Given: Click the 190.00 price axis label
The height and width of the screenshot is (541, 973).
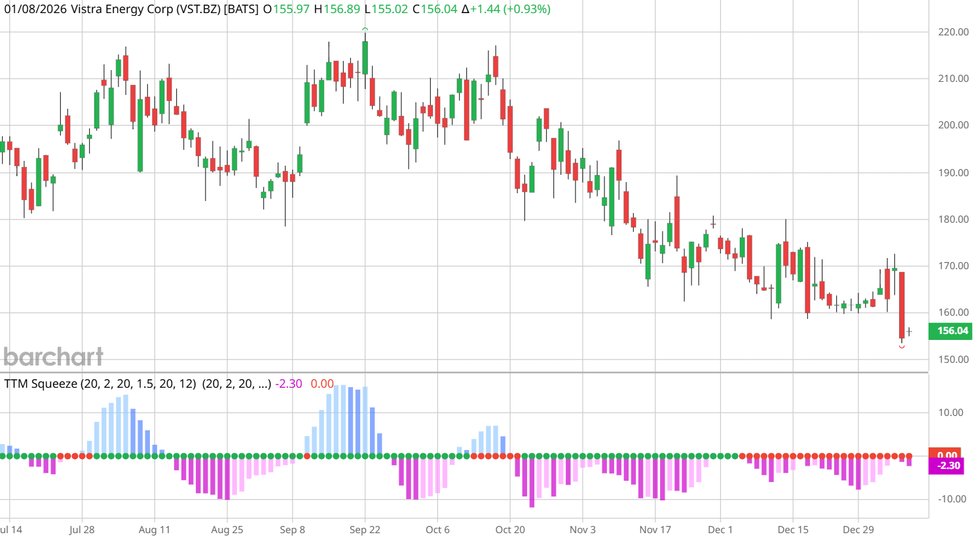Looking at the screenshot, I should pyautogui.click(x=953, y=172).
